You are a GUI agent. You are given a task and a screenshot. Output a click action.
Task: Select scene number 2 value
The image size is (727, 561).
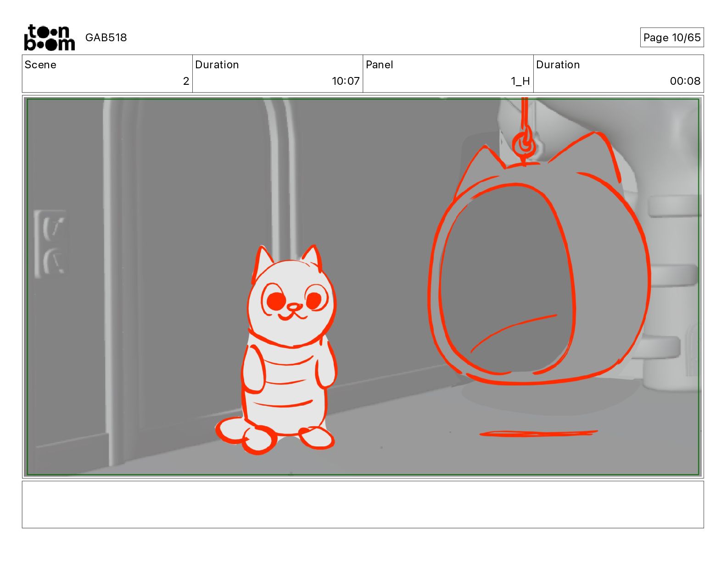click(186, 81)
